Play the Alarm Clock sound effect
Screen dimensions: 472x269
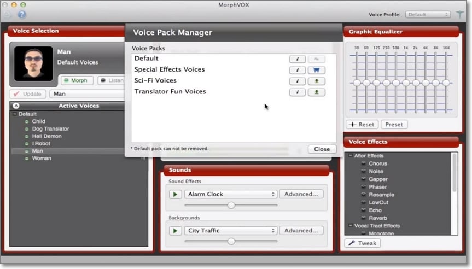click(x=175, y=195)
